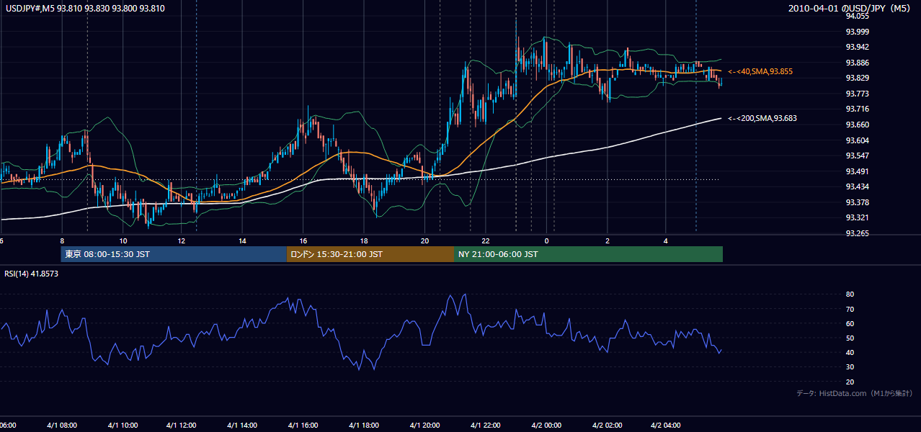Viewport: 921px width, 432px height.
Task: Select the ロンドン 15:30-21:00 JST session bar
Action: [370, 254]
